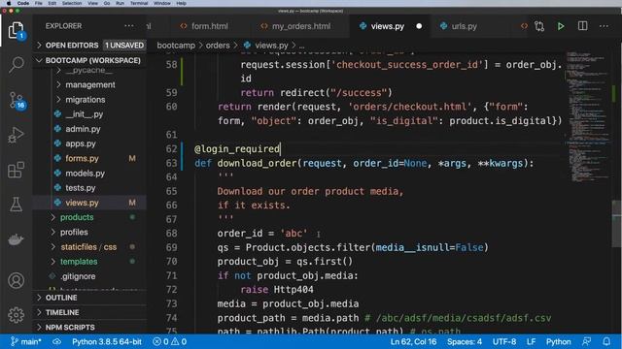This screenshot has height=349, width=622.
Task: Open the Extensions view
Action: (x=17, y=171)
